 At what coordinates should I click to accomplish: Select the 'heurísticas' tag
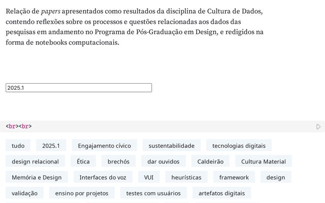186,177
